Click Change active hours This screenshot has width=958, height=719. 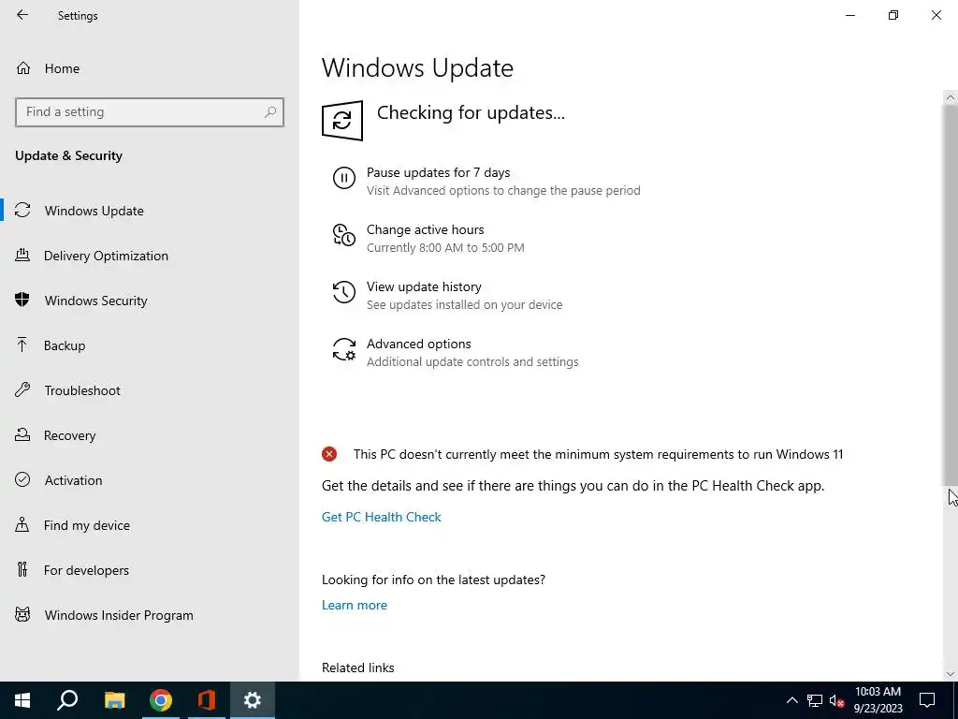426,229
